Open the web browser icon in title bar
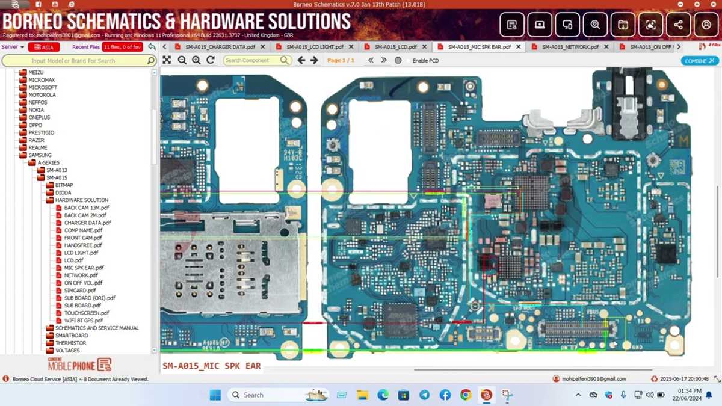The image size is (722, 406). coord(72,4)
